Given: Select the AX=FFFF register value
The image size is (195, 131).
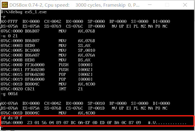Looking at the screenshot, I should 9,21.
